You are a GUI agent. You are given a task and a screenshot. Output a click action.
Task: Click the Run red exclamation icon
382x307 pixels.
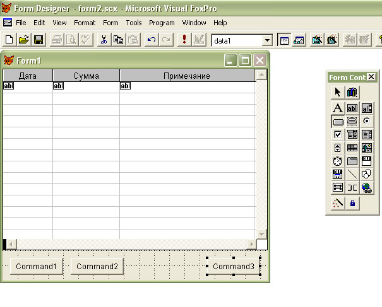point(184,40)
